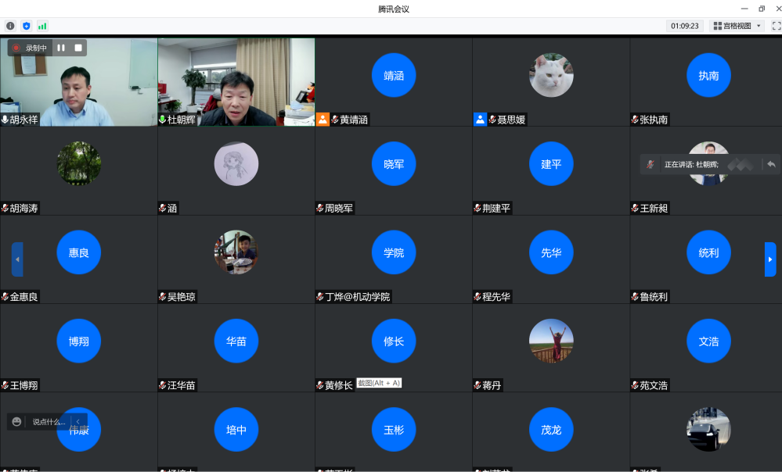The image size is (782, 472).
Task: Click the muted mic icon in speaker bar
Action: tap(650, 164)
